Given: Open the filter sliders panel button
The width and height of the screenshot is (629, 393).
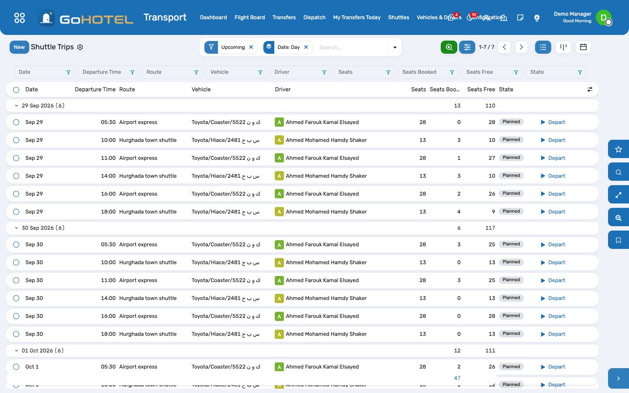Looking at the screenshot, I should [x=467, y=47].
